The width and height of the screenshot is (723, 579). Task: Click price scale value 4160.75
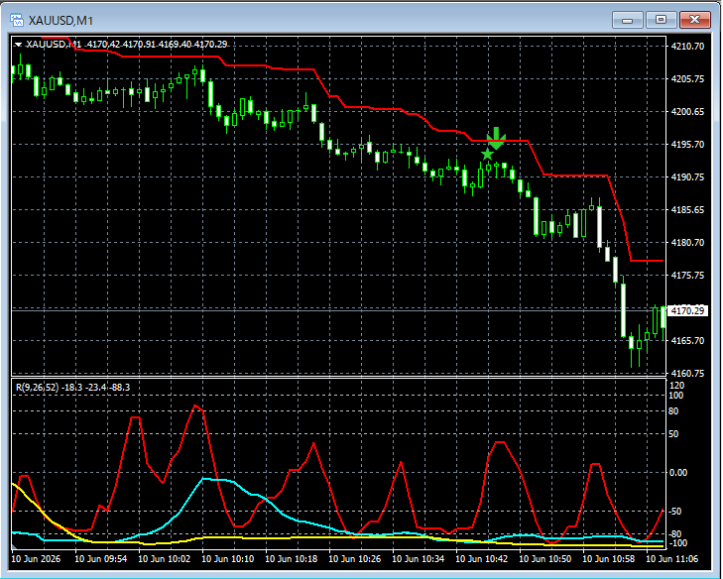tap(687, 374)
